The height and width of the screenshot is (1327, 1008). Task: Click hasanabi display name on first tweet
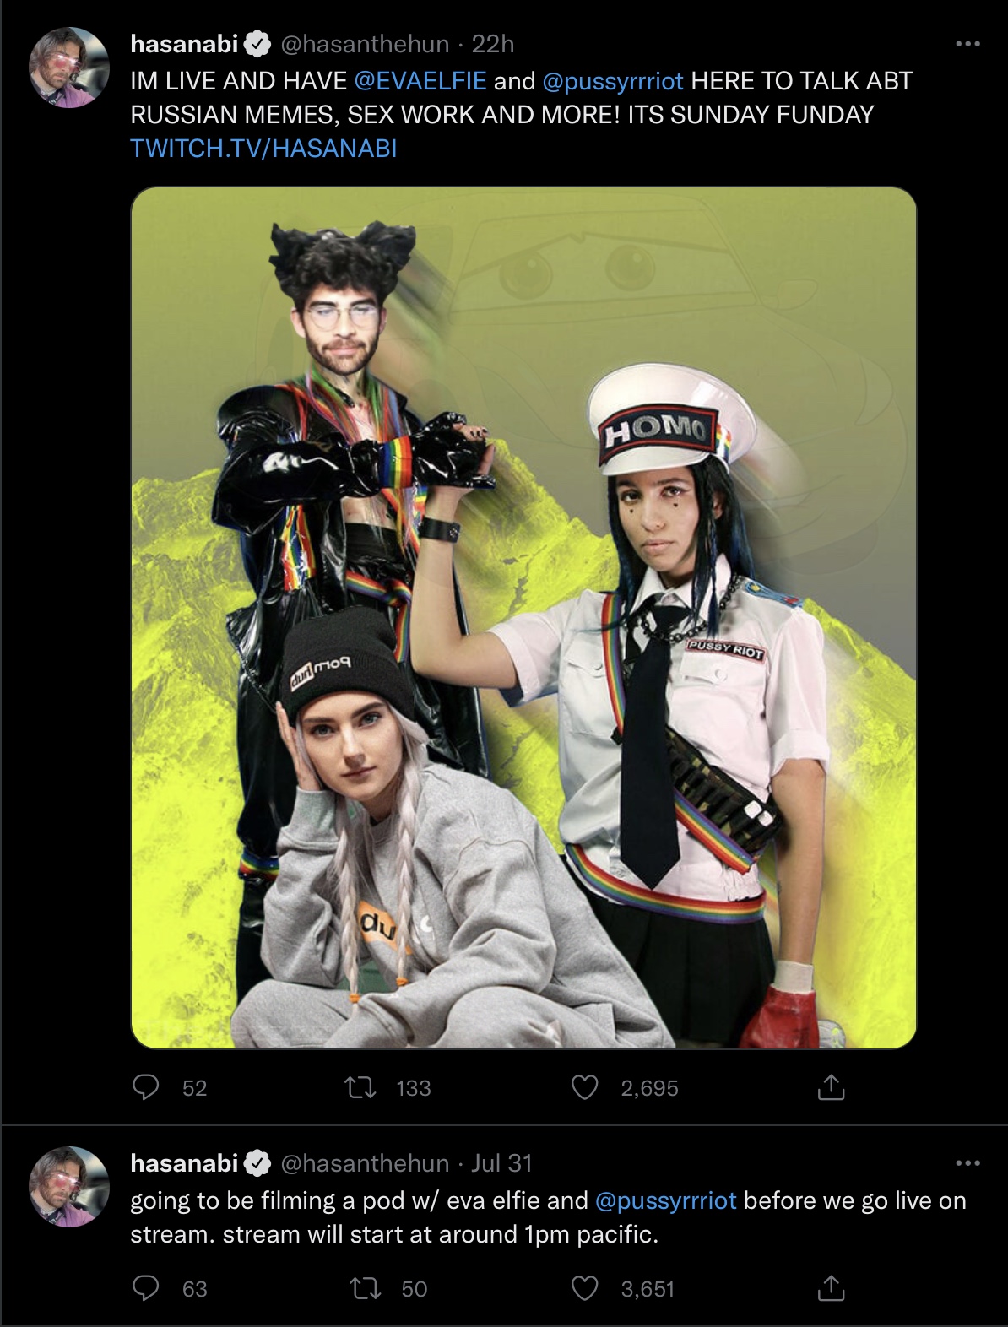[x=184, y=44]
